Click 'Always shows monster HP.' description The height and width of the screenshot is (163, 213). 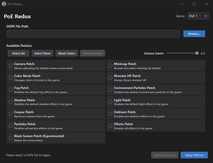tap(130, 80)
